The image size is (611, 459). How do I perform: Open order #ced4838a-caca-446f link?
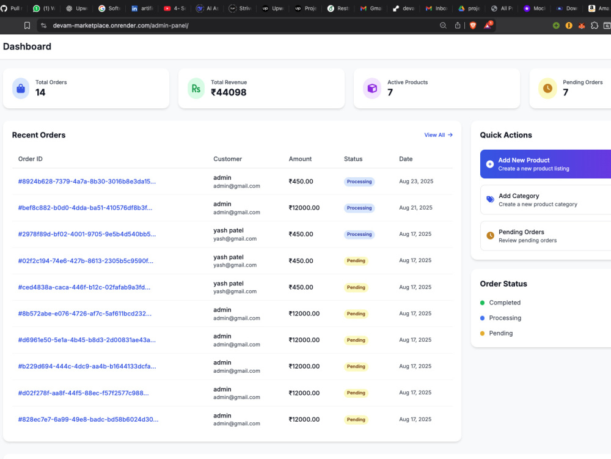[x=84, y=287]
